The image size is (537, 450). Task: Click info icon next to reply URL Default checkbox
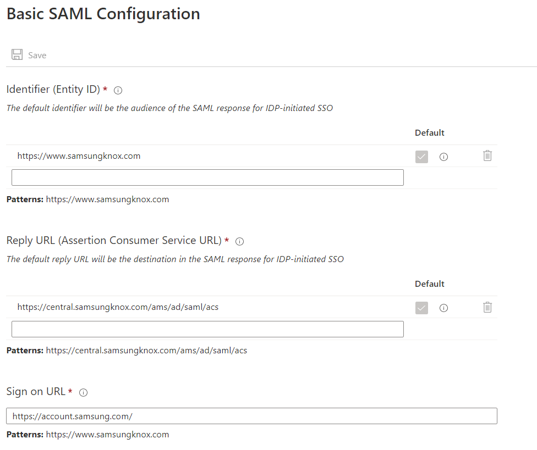click(443, 308)
